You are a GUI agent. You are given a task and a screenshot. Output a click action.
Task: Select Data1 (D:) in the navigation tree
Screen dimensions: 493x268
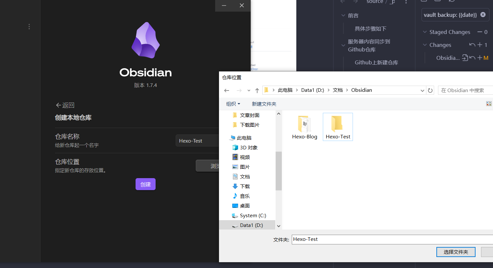click(x=251, y=225)
